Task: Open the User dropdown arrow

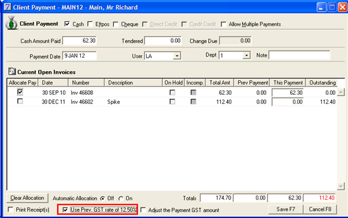Action: (177, 56)
